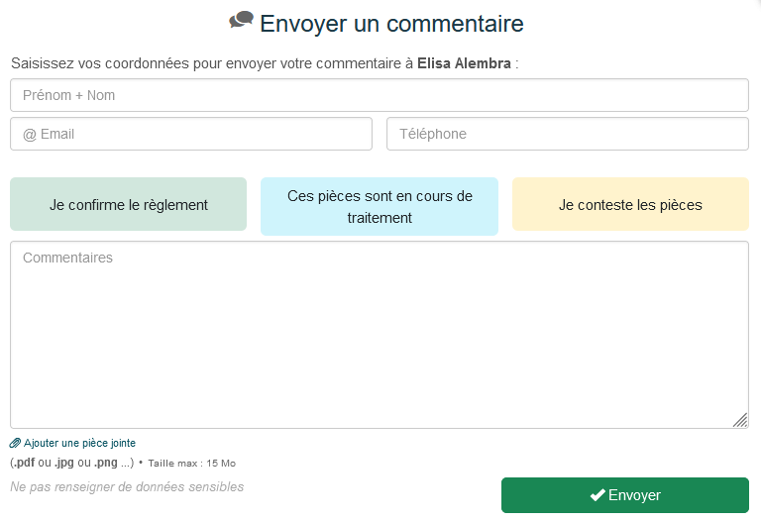The image size is (761, 522).
Task: Select "Ces pièces sont en cours de traitement"
Action: click(380, 206)
